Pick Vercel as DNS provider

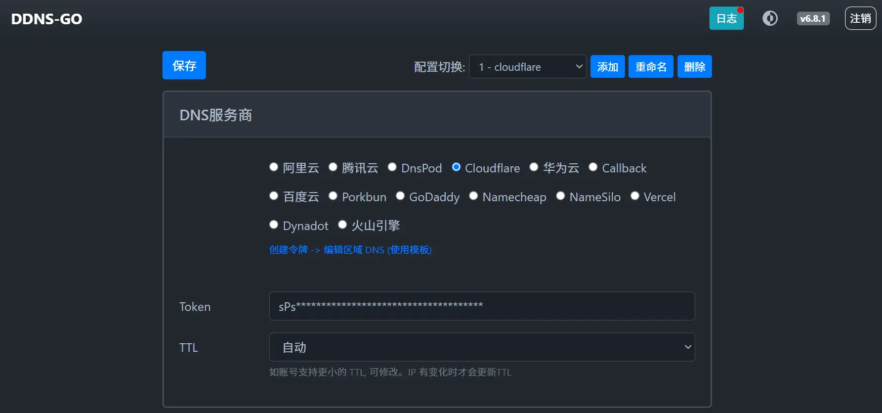[x=635, y=196]
